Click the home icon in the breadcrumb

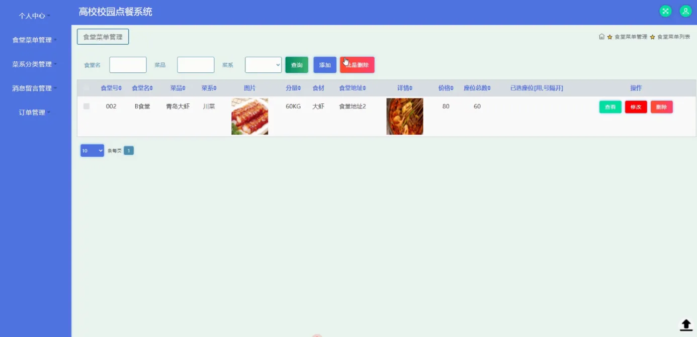coord(601,37)
